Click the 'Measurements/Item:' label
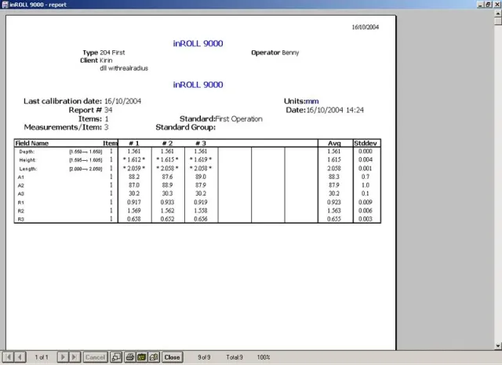The height and width of the screenshot is (365, 502). (63, 127)
